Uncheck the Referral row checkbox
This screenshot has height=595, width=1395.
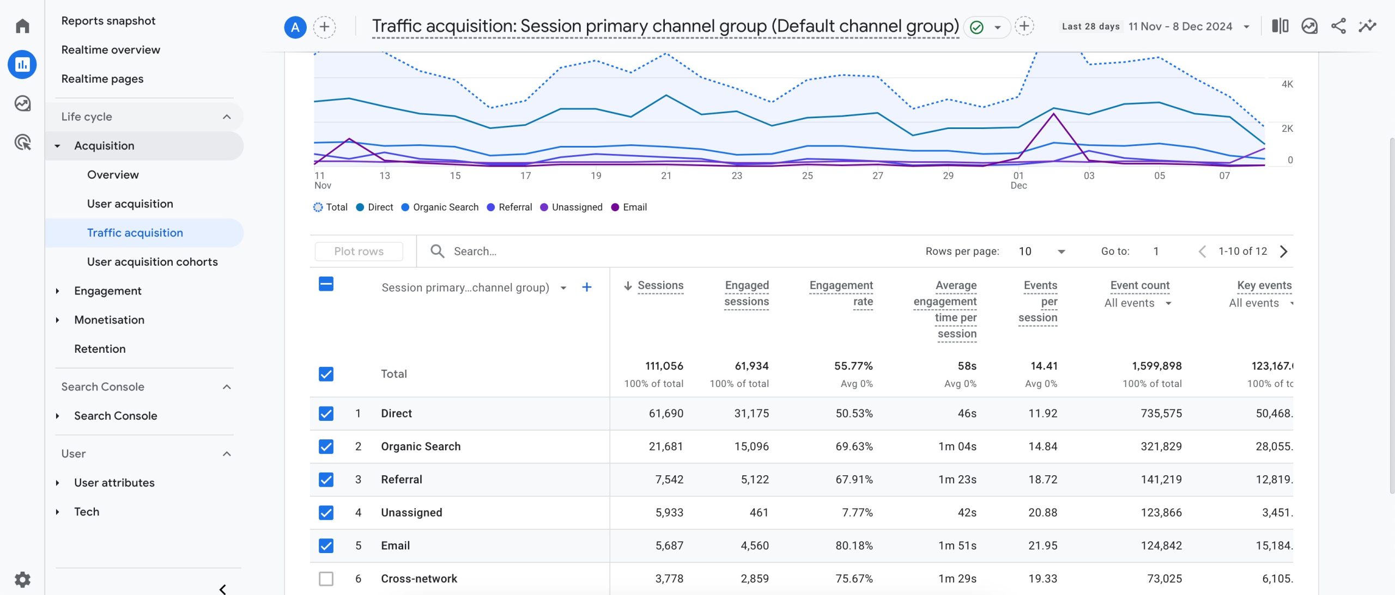[326, 480]
